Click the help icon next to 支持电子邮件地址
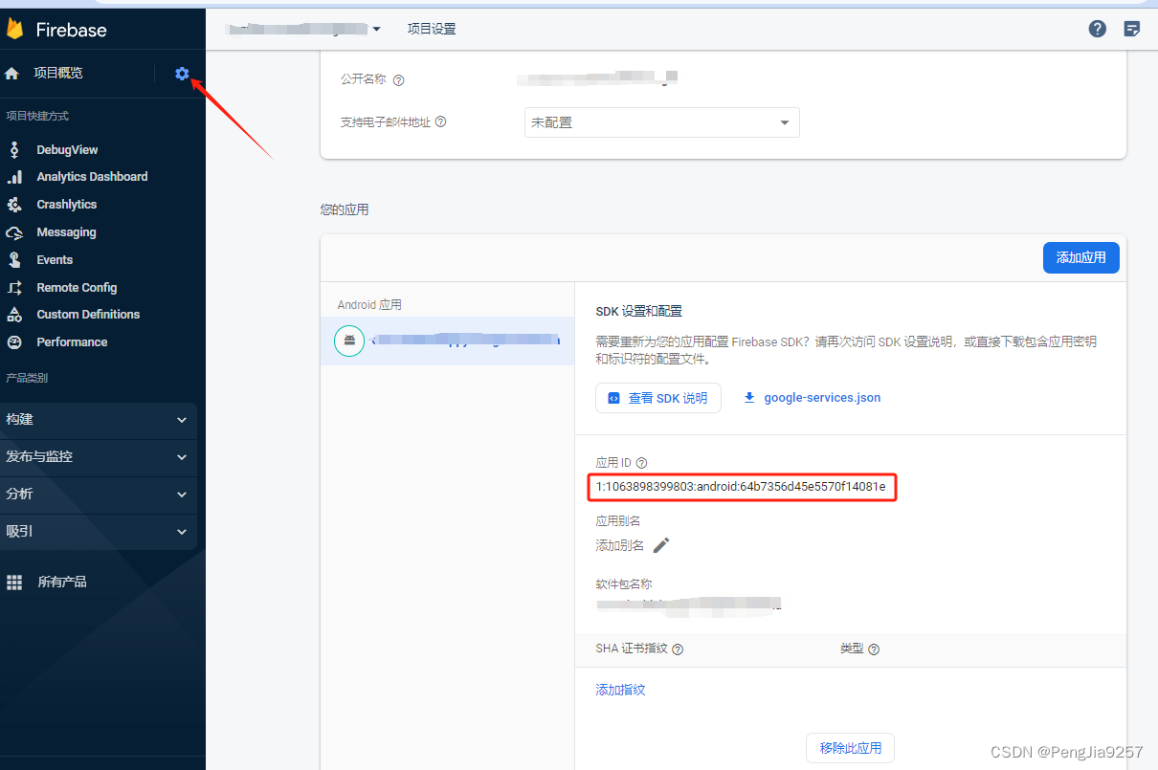1158x770 pixels. click(x=441, y=122)
